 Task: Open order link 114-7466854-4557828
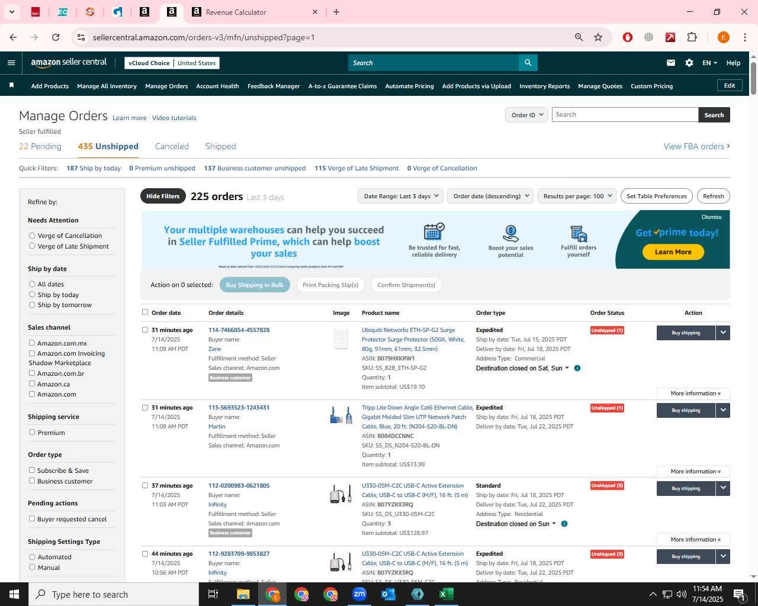point(239,330)
